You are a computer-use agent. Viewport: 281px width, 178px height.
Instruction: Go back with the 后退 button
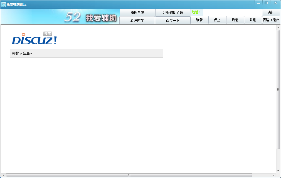(235, 20)
